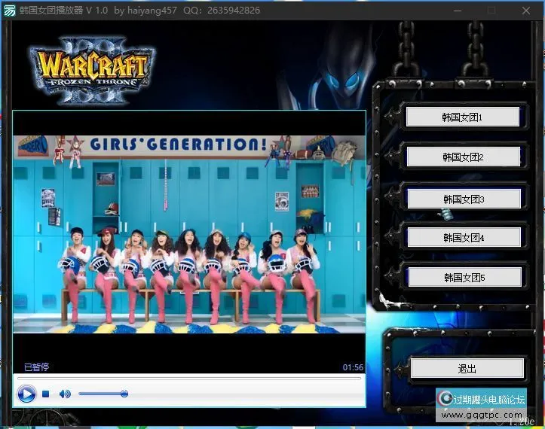This screenshot has width=545, height=429.
Task: Maximize the player window
Action: coord(491,11)
